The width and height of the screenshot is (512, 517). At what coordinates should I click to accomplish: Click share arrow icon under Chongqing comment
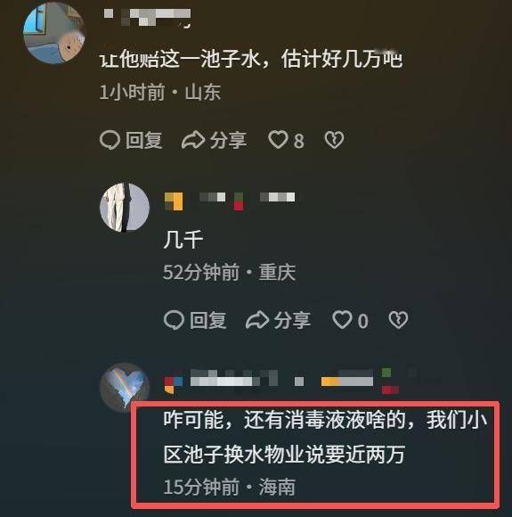click(x=257, y=320)
